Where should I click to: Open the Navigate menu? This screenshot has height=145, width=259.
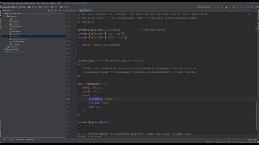pyautogui.click(x=19, y=3)
